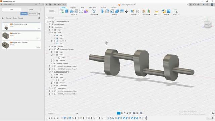Select the Hole tool in Create group

76,11
